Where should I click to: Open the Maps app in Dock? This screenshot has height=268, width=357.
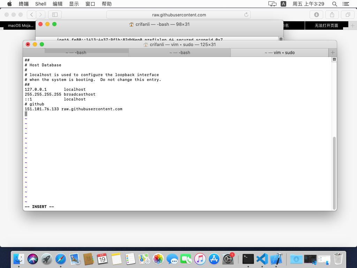[x=144, y=259]
